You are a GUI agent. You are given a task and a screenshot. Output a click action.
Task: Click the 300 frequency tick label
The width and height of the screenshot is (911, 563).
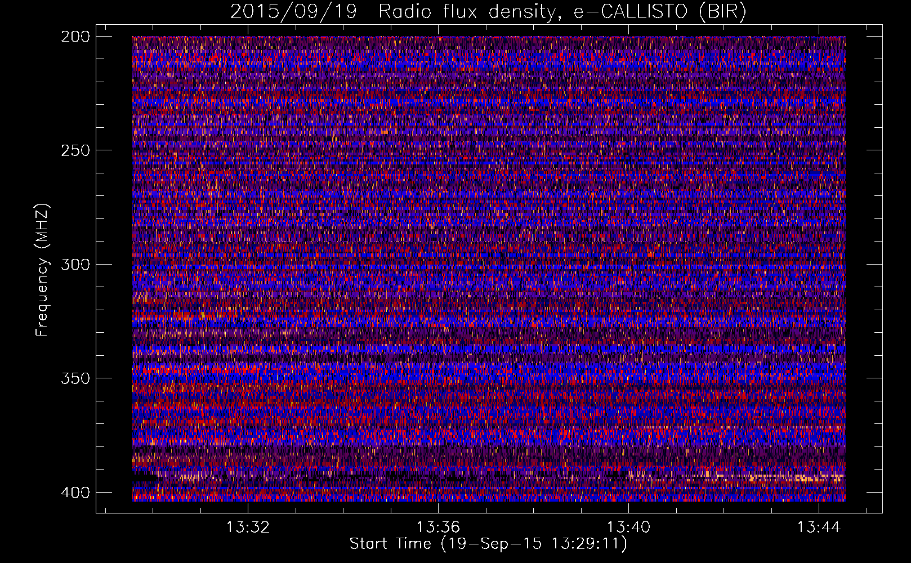tap(75, 264)
